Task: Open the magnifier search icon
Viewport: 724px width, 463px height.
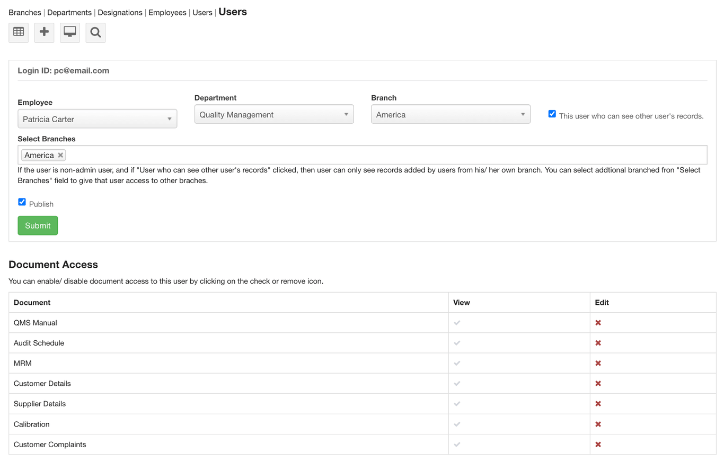Action: [x=95, y=32]
